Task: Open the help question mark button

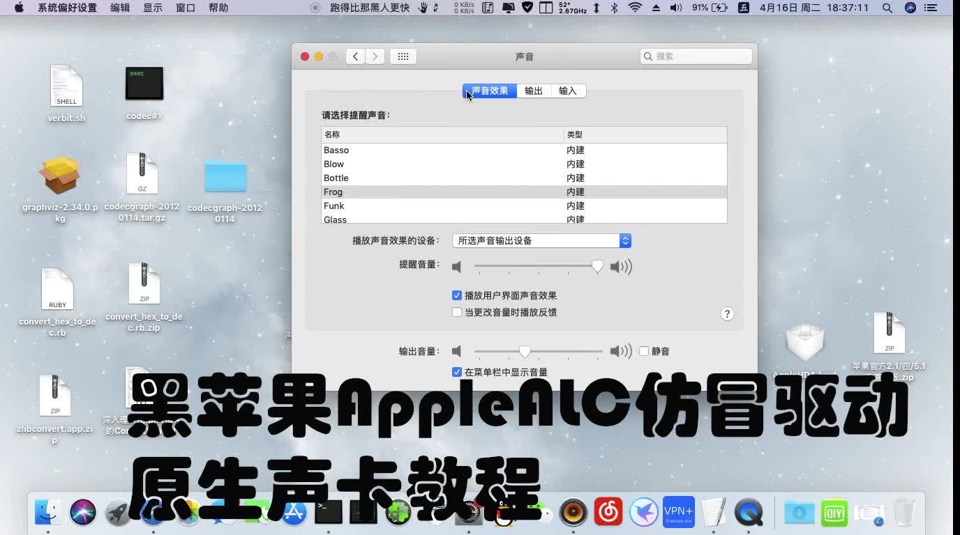Action: point(727,313)
